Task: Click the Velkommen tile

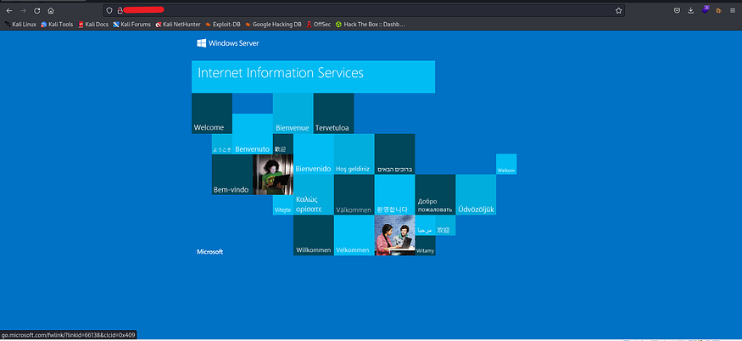Action: click(354, 236)
